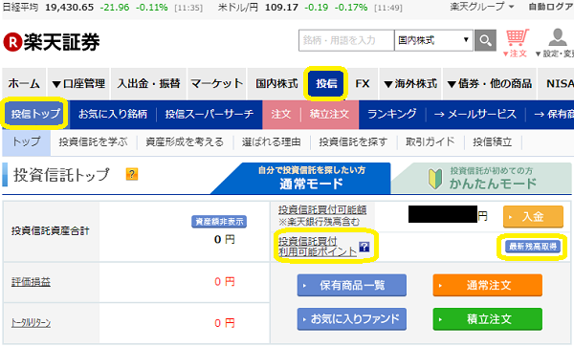Click the 日経平均 value 19,430.65
574x347 pixels.
click(69, 8)
